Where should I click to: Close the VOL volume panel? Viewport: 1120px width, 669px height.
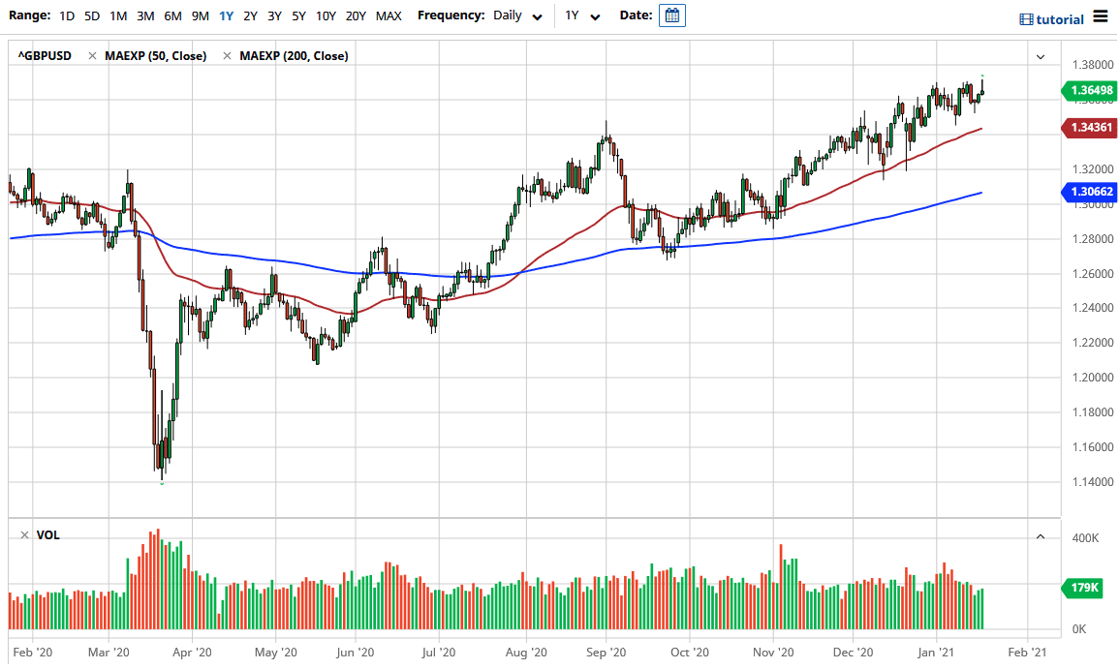24,535
